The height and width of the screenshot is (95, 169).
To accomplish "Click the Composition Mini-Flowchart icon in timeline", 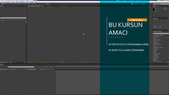I will [x=36, y=67].
